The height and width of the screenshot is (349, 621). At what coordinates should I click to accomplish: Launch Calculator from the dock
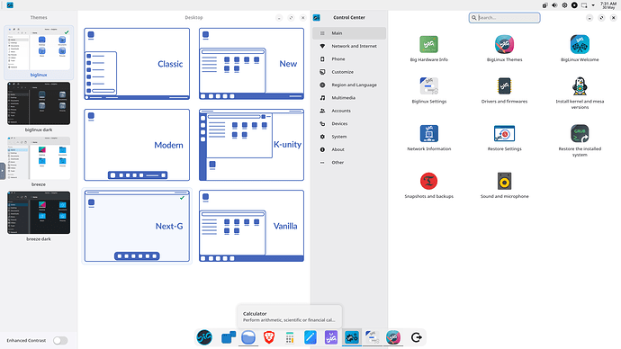tap(290, 337)
